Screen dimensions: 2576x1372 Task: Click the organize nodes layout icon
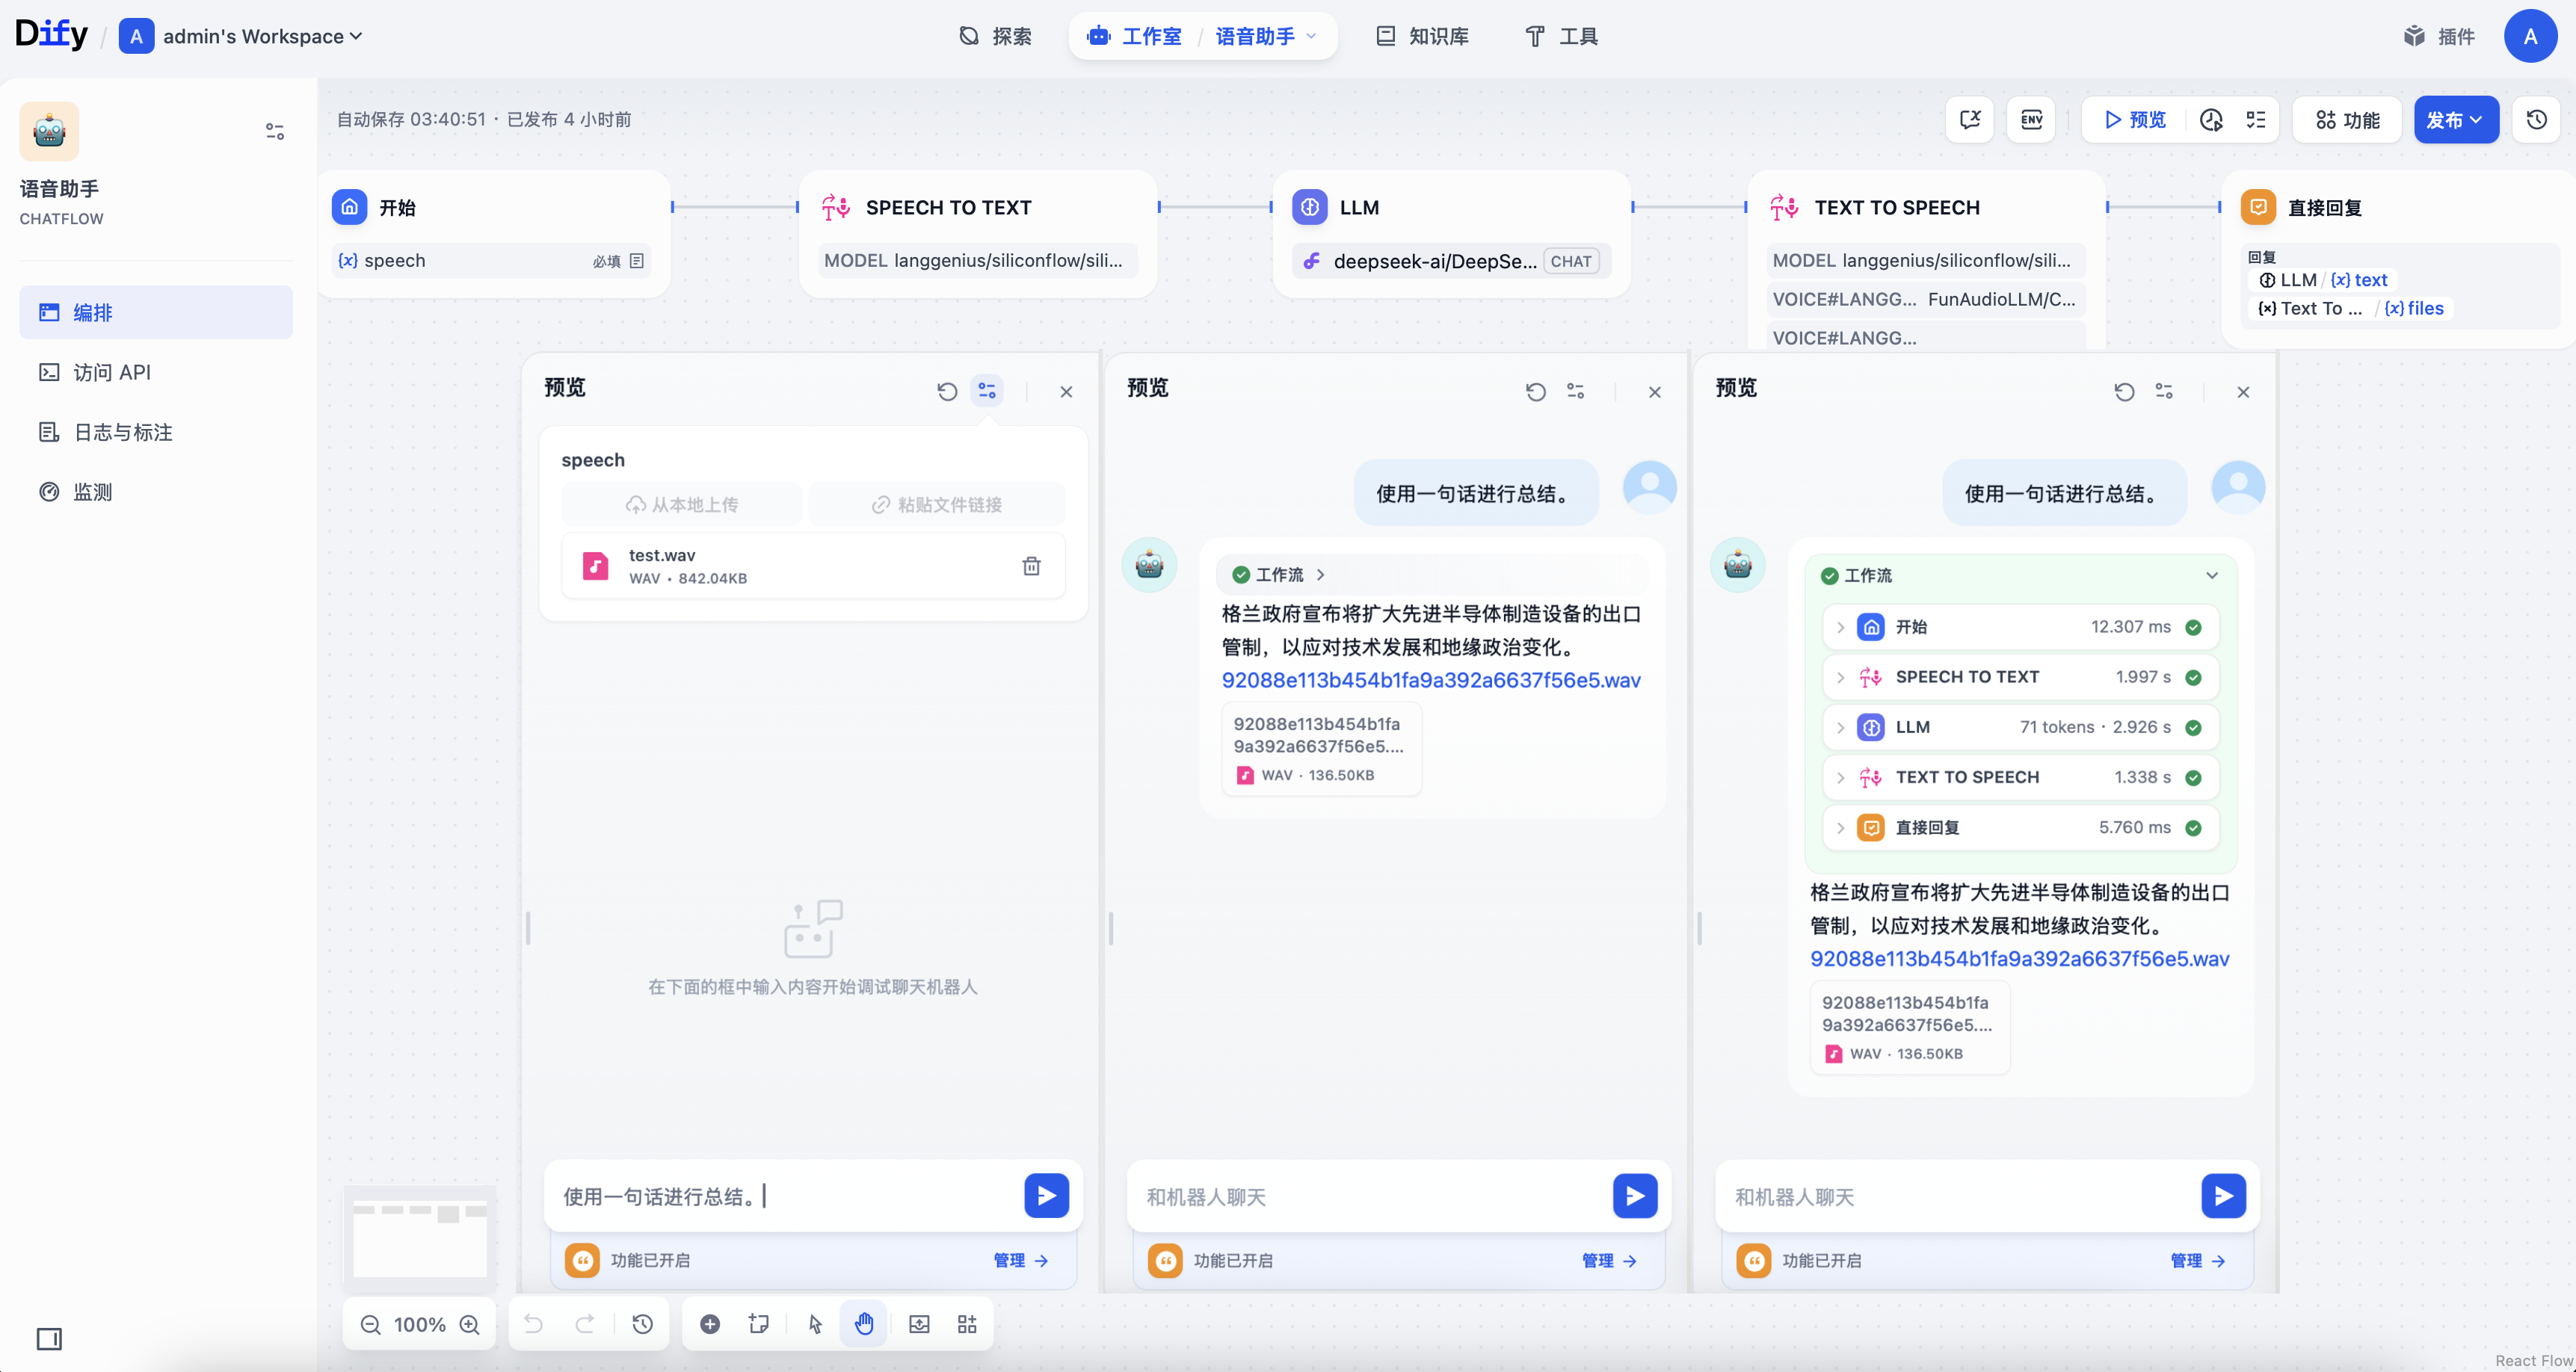(x=967, y=1324)
